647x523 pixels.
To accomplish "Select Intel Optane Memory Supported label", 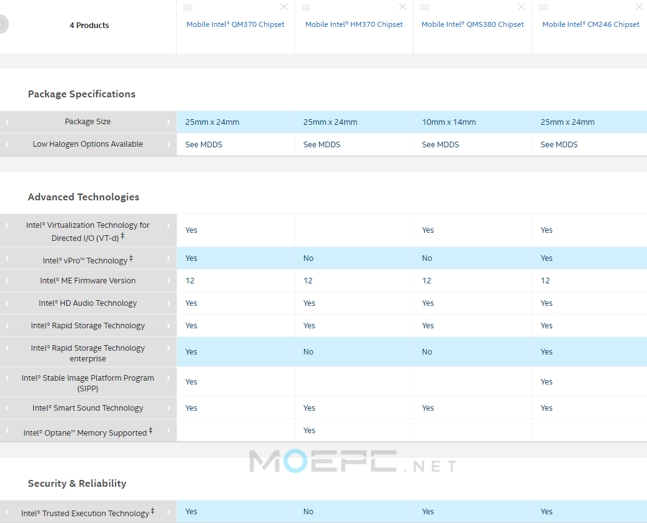I will (x=88, y=432).
